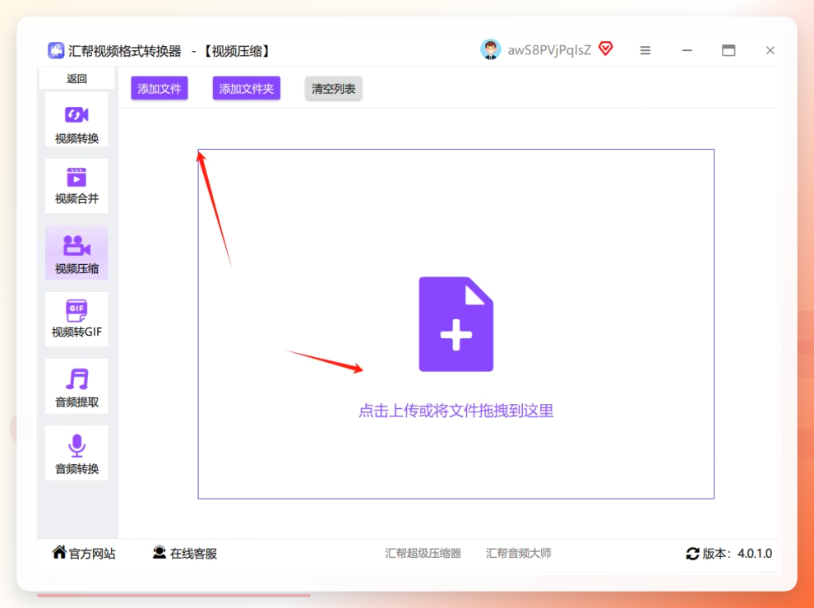This screenshot has height=608, width=814.
Task: Click the refresh icon beside 版本
Action: (x=692, y=554)
